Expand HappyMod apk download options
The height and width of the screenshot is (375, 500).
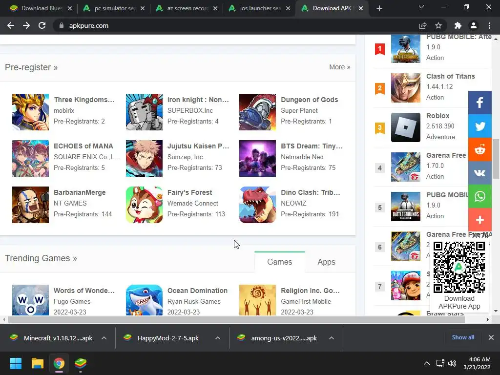(218, 338)
